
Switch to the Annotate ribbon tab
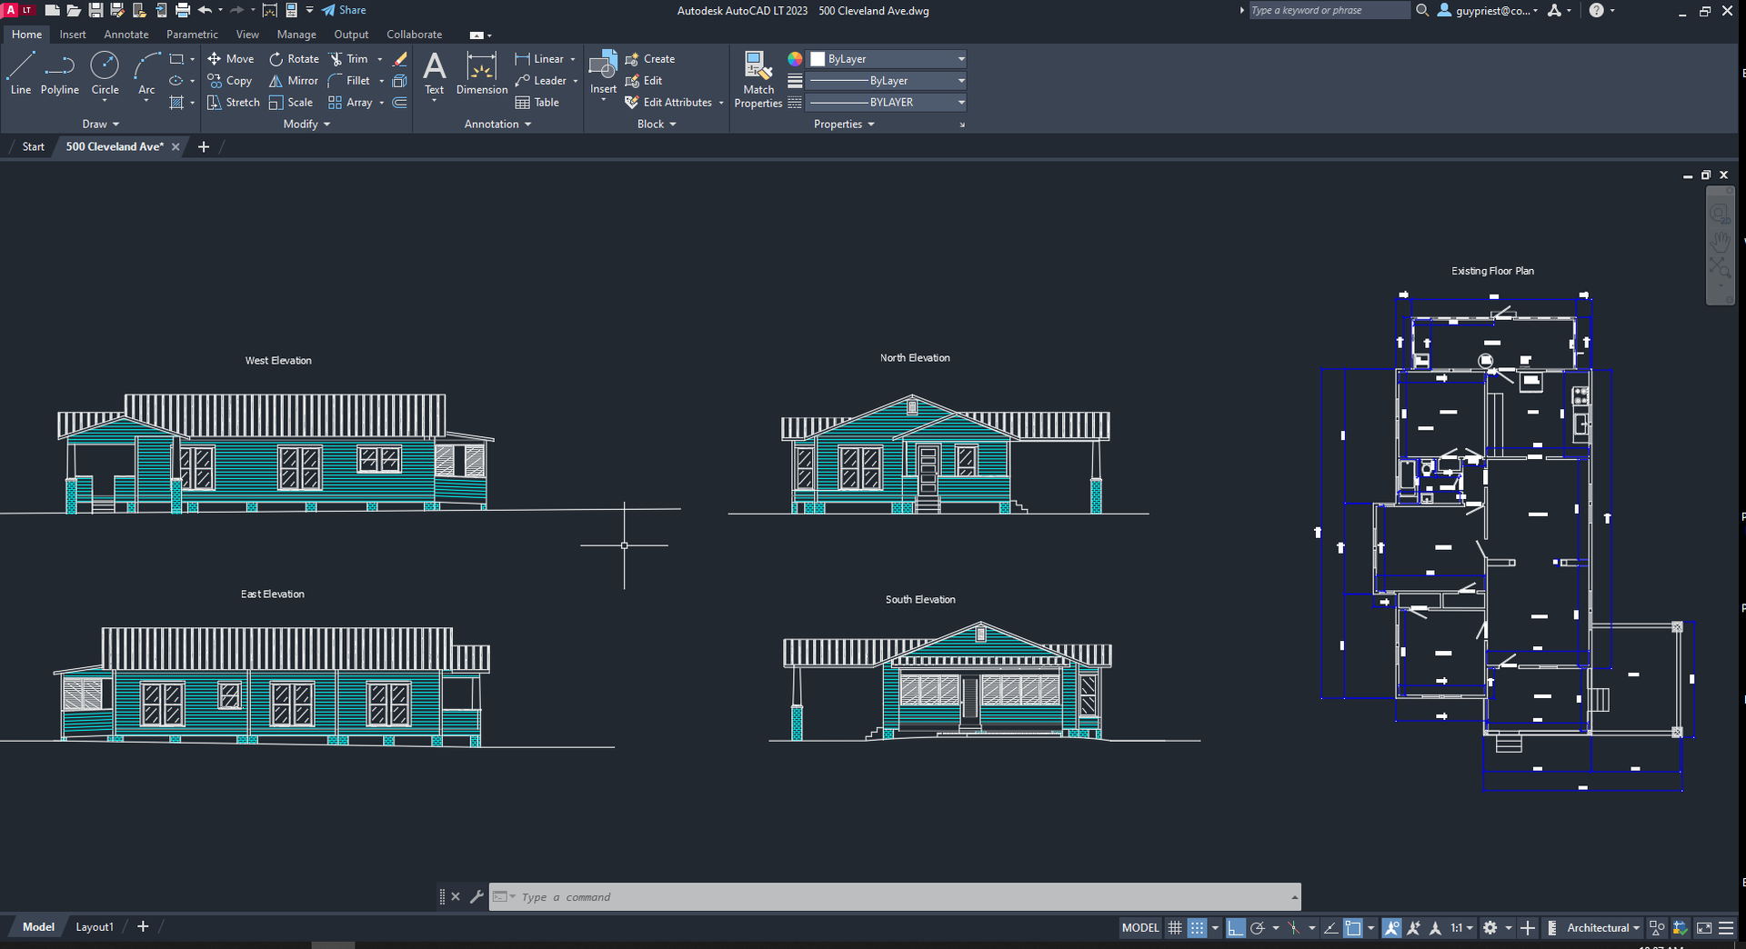(125, 35)
